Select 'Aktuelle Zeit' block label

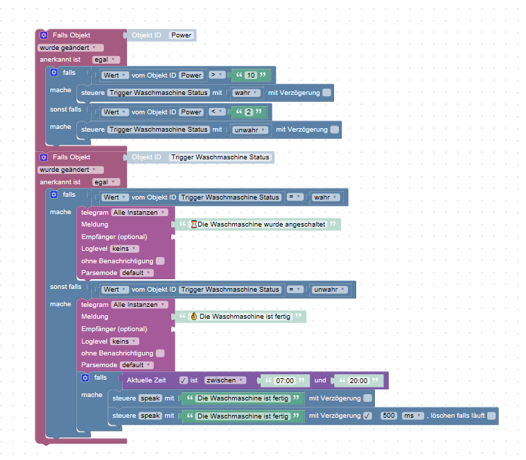146,380
